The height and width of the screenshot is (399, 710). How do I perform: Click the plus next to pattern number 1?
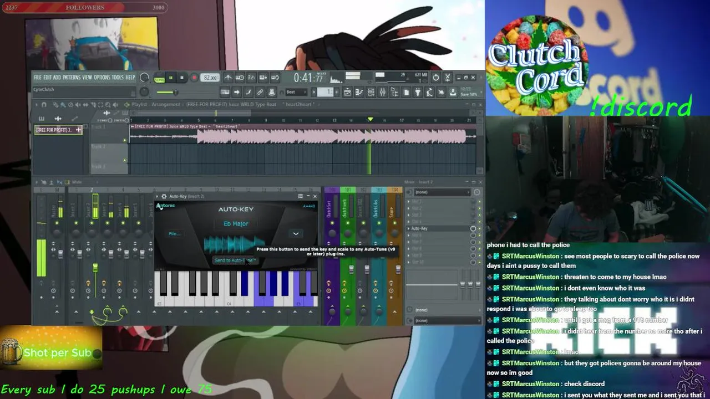pos(337,92)
